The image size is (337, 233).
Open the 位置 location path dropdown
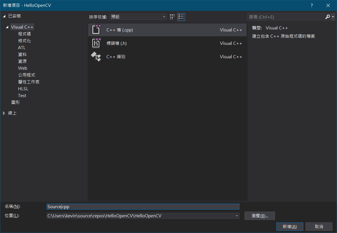237,216
